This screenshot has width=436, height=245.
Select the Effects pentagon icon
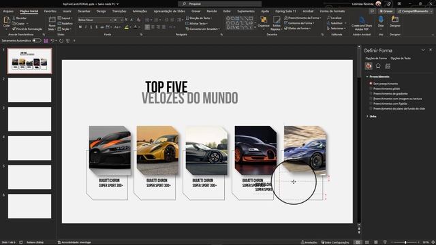point(378,66)
